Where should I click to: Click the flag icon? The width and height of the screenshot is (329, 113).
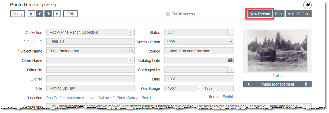point(308,5)
